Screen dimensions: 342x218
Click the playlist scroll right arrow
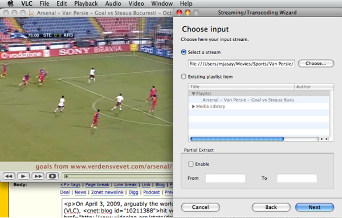(327, 139)
